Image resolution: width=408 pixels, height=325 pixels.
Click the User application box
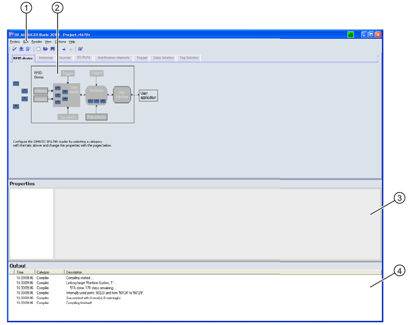tap(148, 95)
